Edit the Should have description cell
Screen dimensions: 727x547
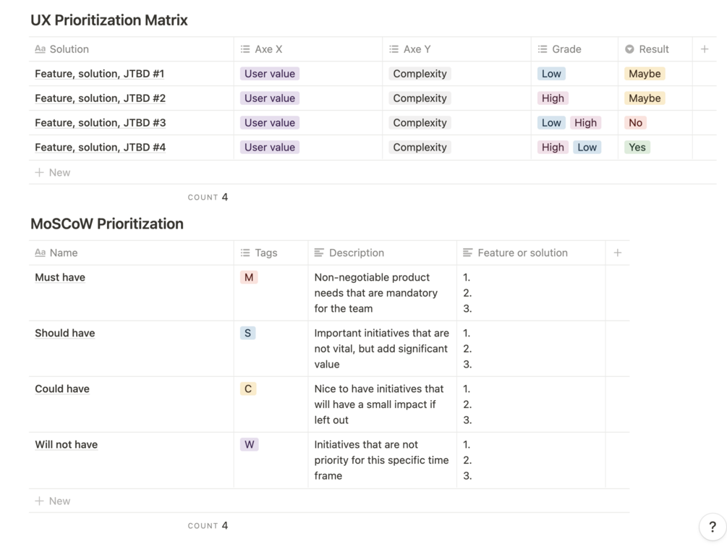[x=381, y=349]
